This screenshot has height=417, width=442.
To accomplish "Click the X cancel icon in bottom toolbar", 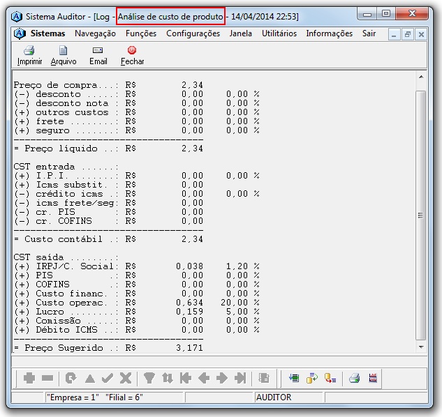I will [125, 378].
